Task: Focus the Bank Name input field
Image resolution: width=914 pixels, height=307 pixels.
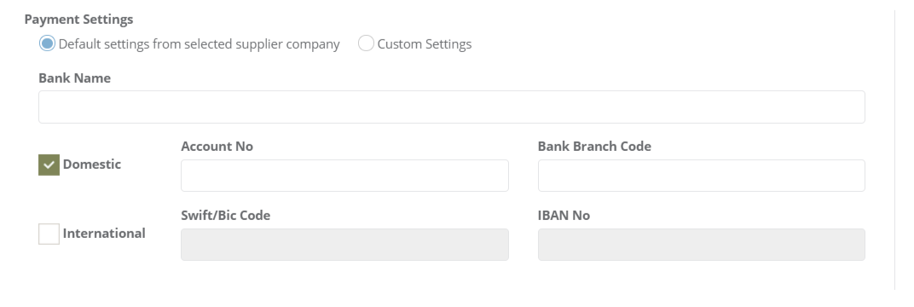Action: [452, 107]
